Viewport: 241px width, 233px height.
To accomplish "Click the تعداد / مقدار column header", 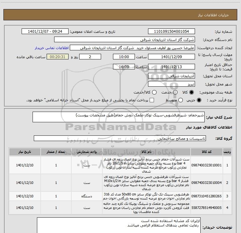I will 56,152.
